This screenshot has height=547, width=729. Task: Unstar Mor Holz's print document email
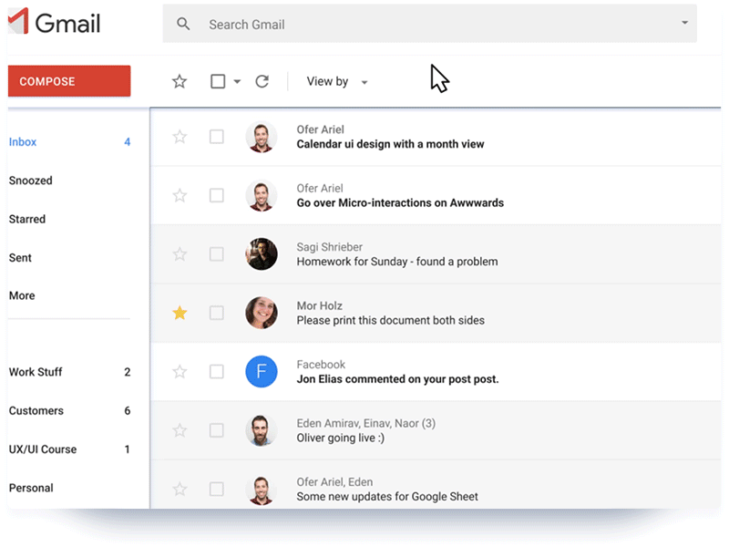180,313
